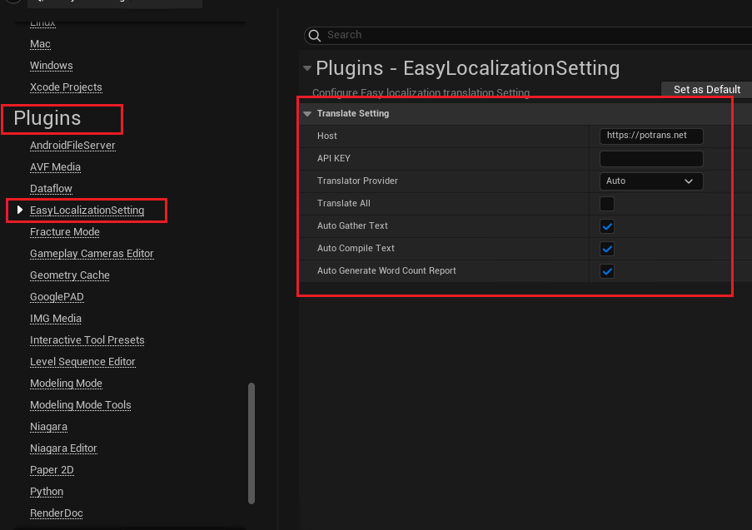Uncheck Auto Gather Text
The height and width of the screenshot is (530, 752).
607,226
